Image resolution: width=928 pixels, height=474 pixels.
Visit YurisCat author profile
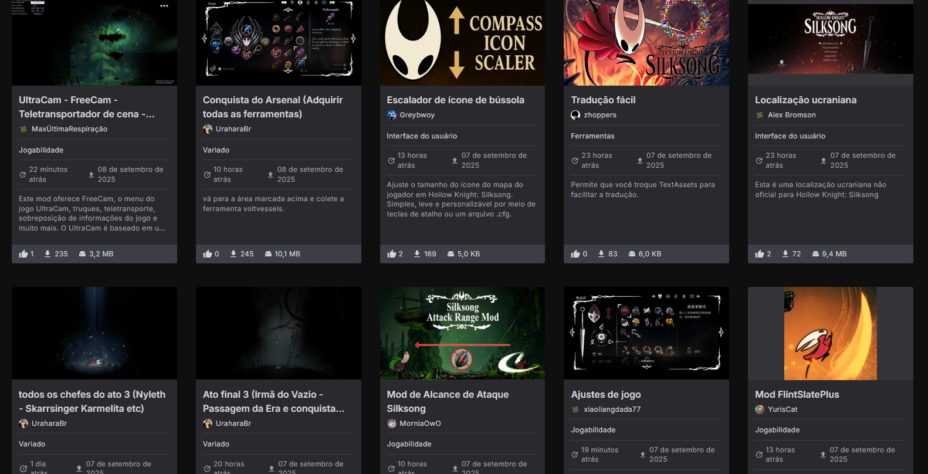click(x=783, y=409)
